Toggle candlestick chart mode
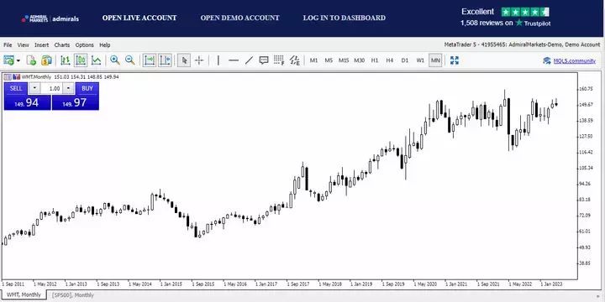Screen dimensions: 605x302 pyautogui.click(x=81, y=60)
